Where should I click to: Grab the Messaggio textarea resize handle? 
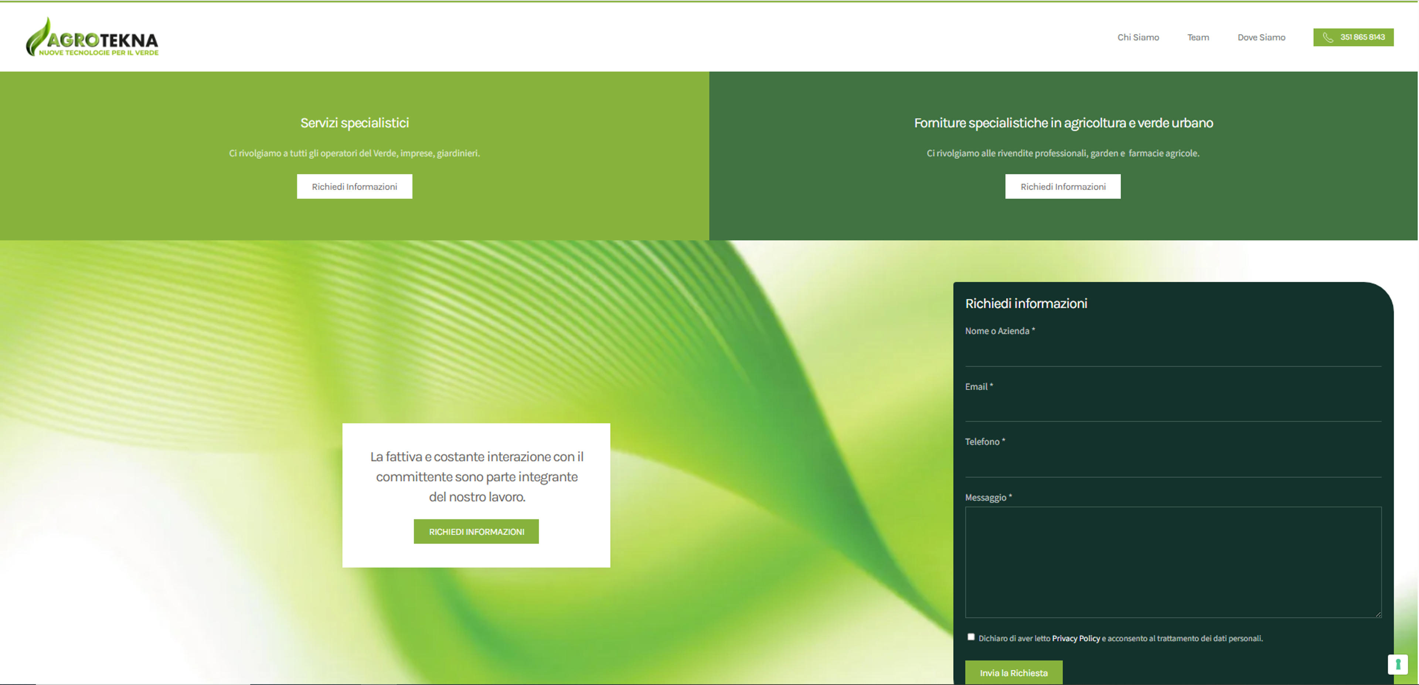point(1378,614)
